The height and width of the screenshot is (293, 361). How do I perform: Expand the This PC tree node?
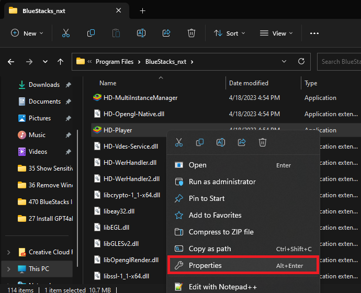[8, 269]
